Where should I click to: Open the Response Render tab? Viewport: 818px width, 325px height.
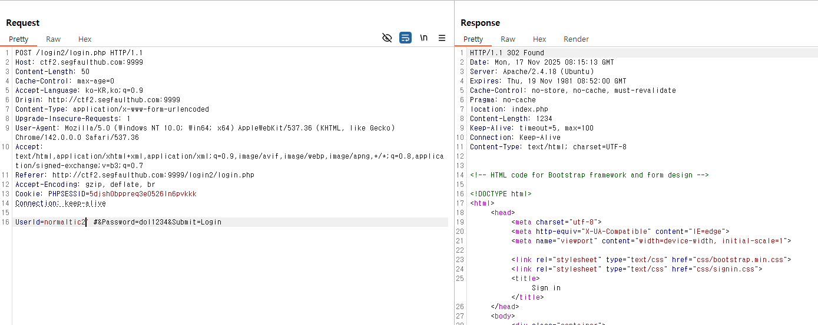pyautogui.click(x=576, y=39)
